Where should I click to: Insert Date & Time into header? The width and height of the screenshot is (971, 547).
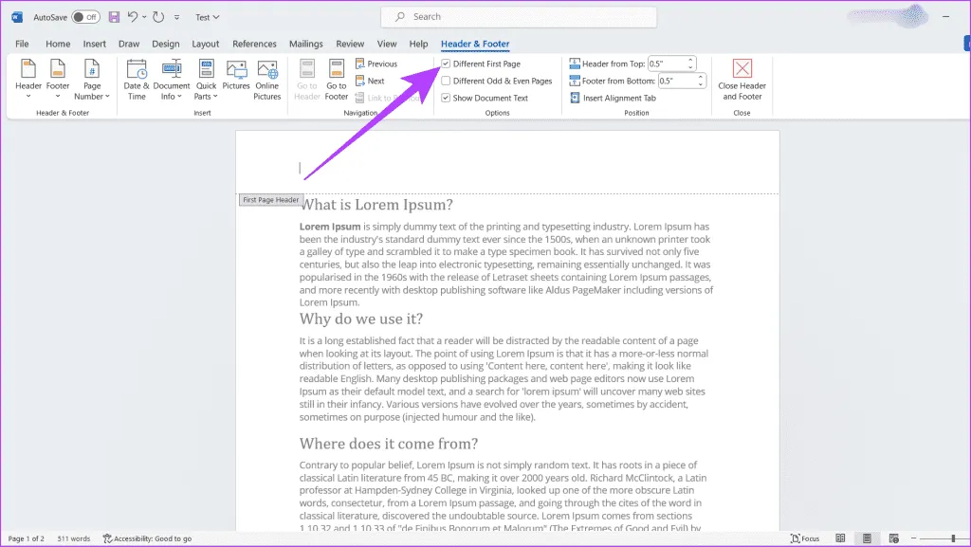tap(137, 78)
